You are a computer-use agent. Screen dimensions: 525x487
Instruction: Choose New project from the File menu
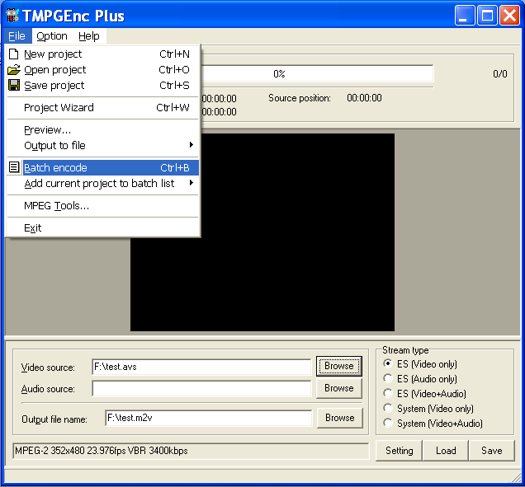[103, 54]
